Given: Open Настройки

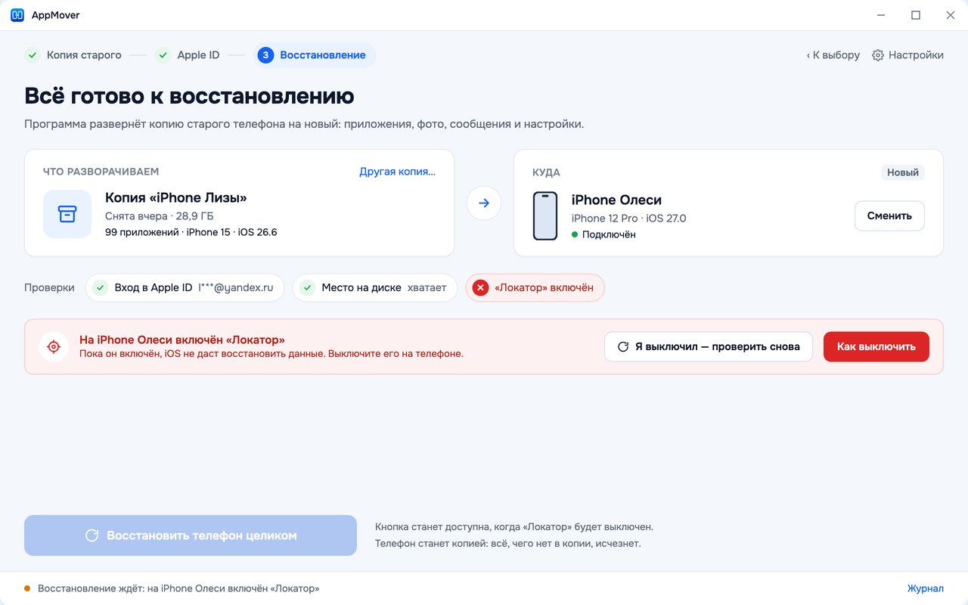Looking at the screenshot, I should click(907, 55).
